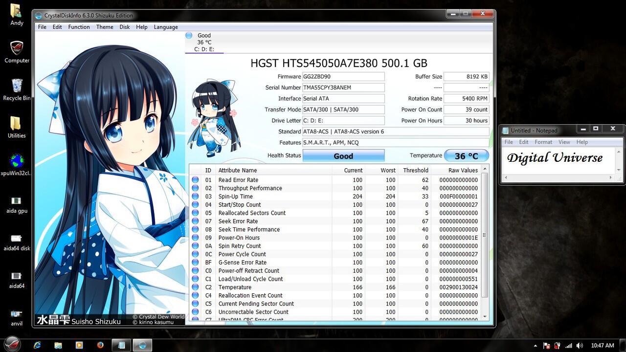Select the Current Pending Sector Count row
The image size is (626, 352).
pyautogui.click(x=335, y=304)
